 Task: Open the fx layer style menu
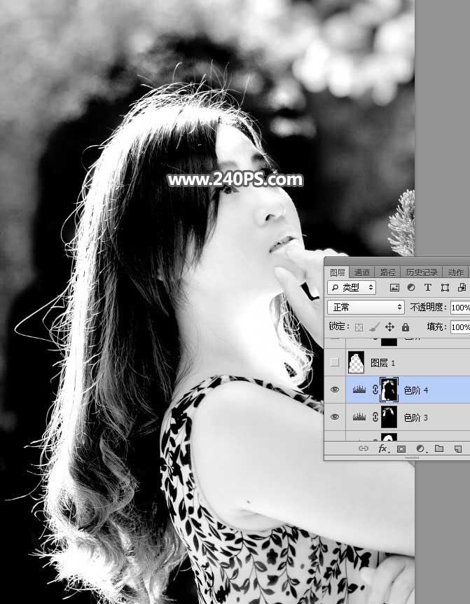tap(383, 448)
